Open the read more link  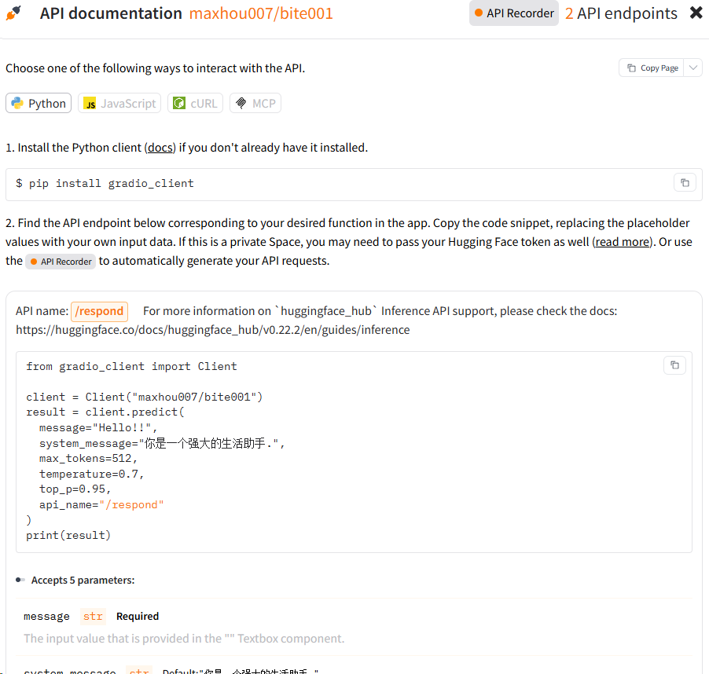[x=623, y=242]
